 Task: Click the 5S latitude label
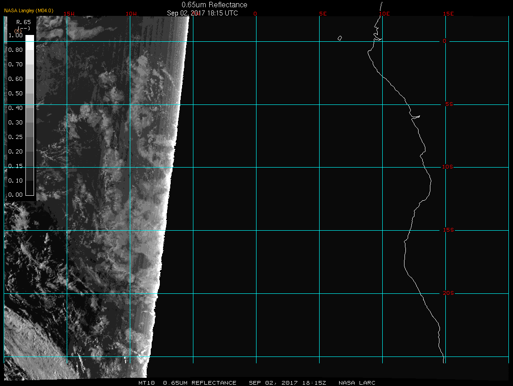[449, 104]
